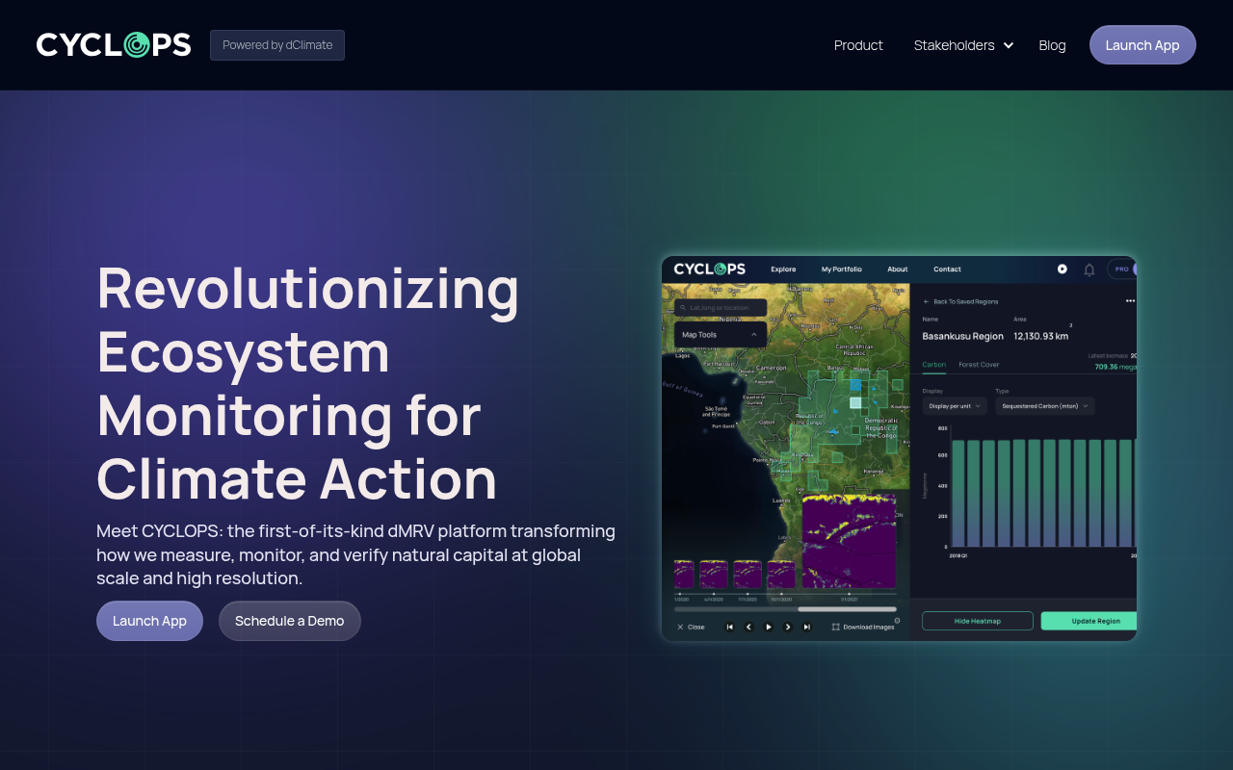This screenshot has width=1233, height=770.
Task: Collapse the Map Tools panel
Action: point(754,335)
